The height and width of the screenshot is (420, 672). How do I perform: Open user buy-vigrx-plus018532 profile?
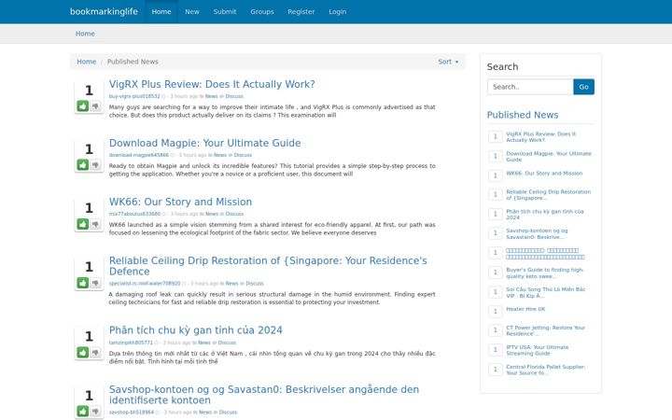[x=134, y=96]
